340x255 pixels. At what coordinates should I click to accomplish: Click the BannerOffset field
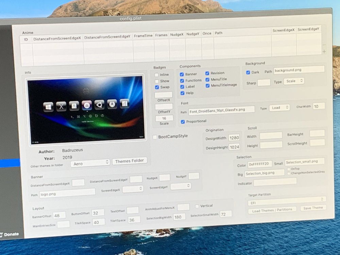[60, 215]
